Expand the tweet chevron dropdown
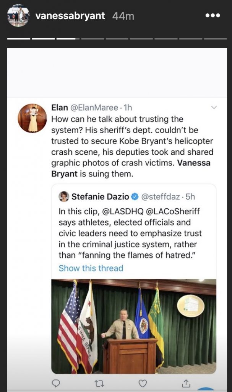232x392 pixels. click(214, 108)
